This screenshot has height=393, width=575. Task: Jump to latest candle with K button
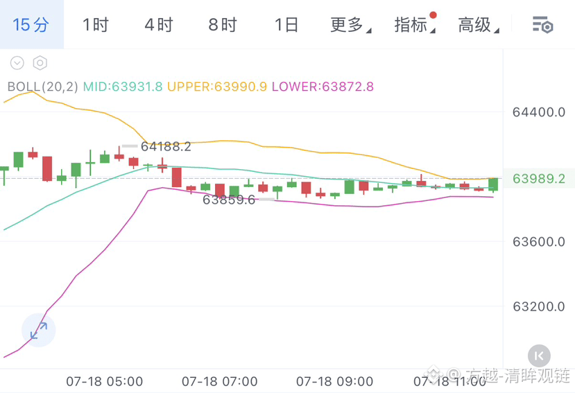coord(539,356)
